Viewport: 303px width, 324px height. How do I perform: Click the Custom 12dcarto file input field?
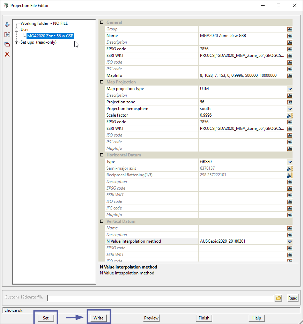point(160,298)
